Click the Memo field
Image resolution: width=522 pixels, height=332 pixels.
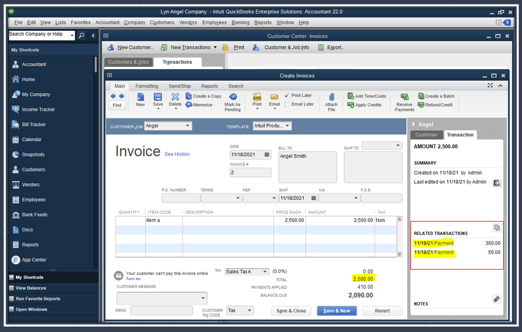(x=162, y=311)
